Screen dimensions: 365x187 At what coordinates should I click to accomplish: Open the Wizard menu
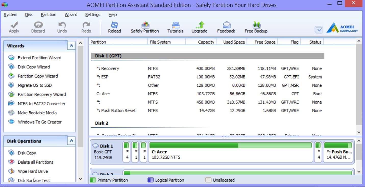71,15
